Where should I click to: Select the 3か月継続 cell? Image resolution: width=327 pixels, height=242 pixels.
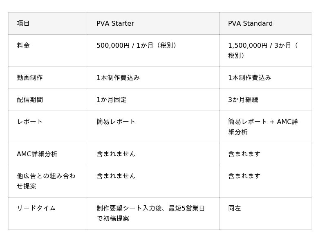(x=265, y=100)
